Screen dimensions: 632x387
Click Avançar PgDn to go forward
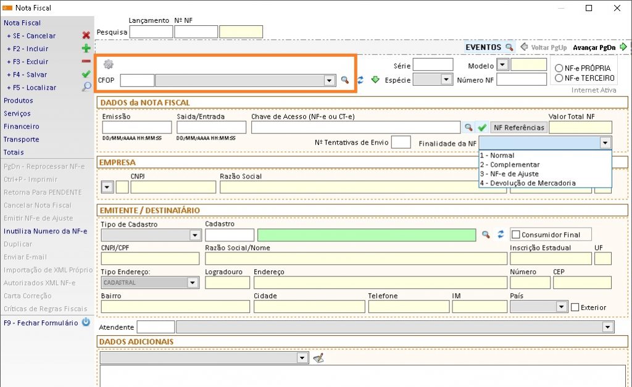coord(595,47)
